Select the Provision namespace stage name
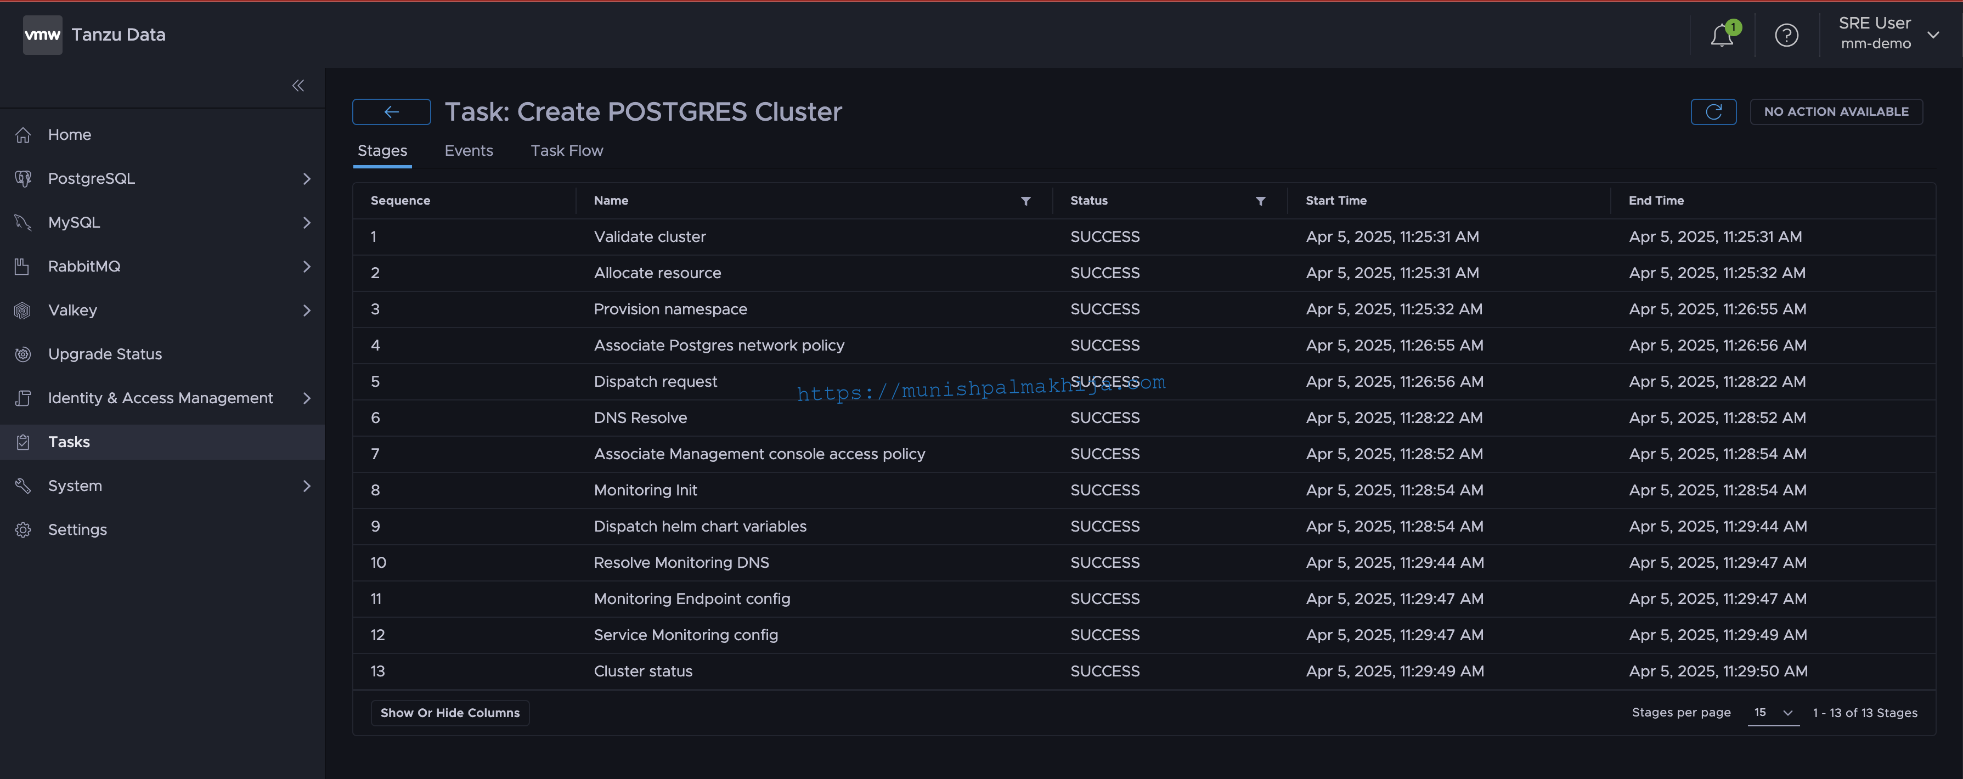1963x779 pixels. point(670,309)
